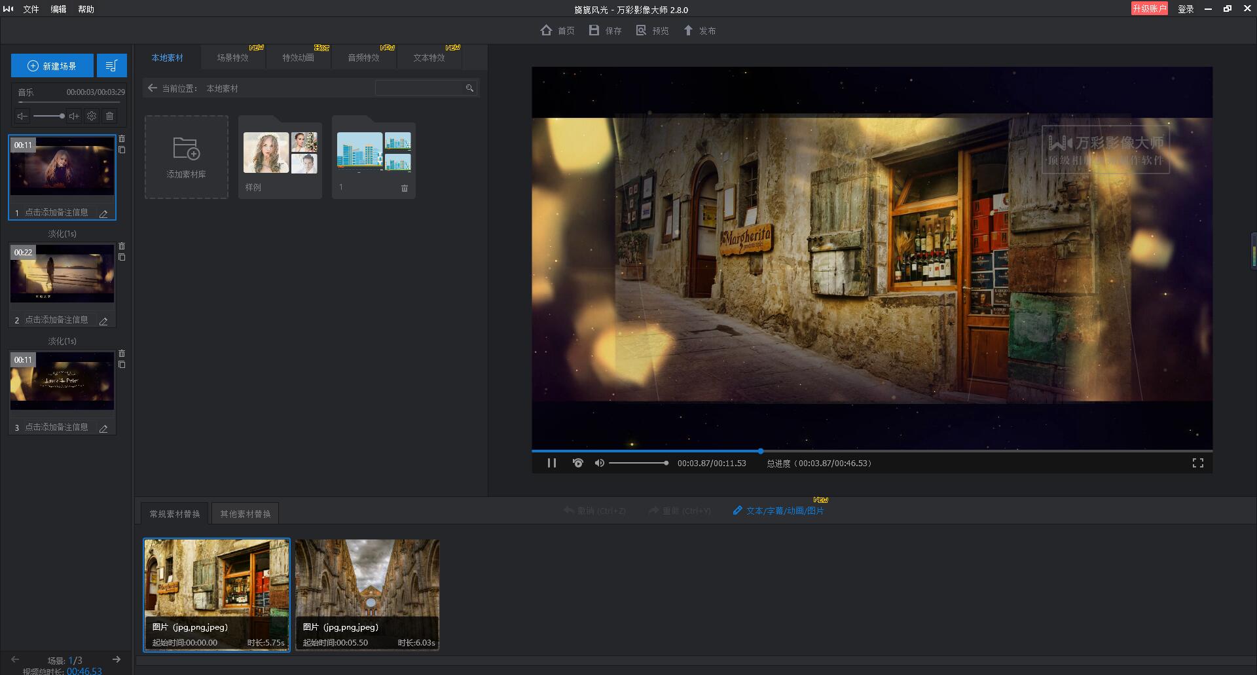Open 文本/字幕/动画/图片 editor link
The width and height of the screenshot is (1257, 675).
(778, 511)
